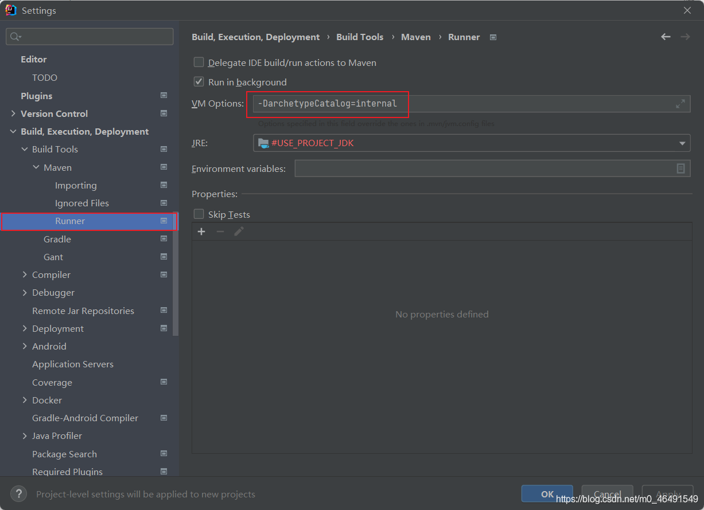The width and height of the screenshot is (704, 510).
Task: Click project-level icon next to Runner breadcrumb
Action: point(493,37)
